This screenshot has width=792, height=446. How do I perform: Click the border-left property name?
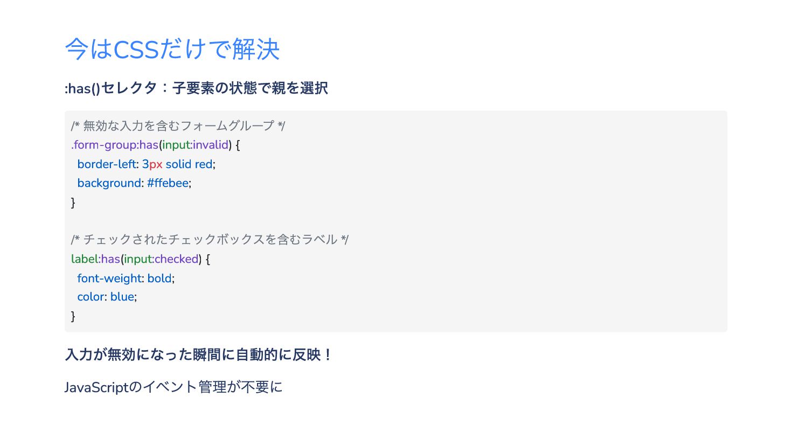click(107, 164)
